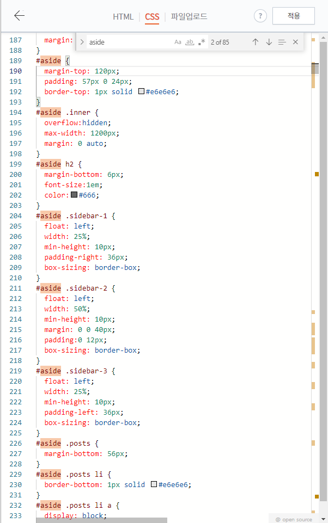The height and width of the screenshot is (523, 328).
Task: Open color swatch for color #666
Action: point(74,195)
